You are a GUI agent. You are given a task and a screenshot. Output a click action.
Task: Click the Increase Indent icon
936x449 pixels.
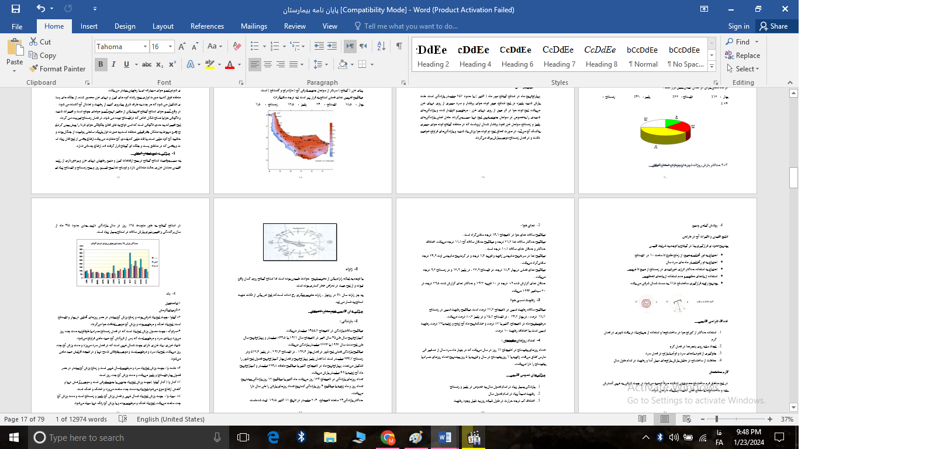(332, 46)
